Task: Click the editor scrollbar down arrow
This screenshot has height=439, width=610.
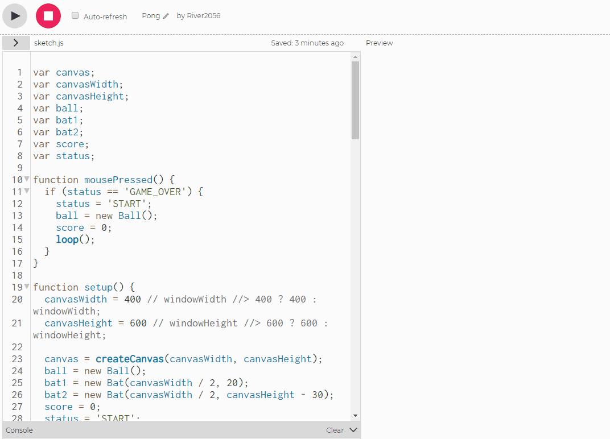Action: point(355,416)
